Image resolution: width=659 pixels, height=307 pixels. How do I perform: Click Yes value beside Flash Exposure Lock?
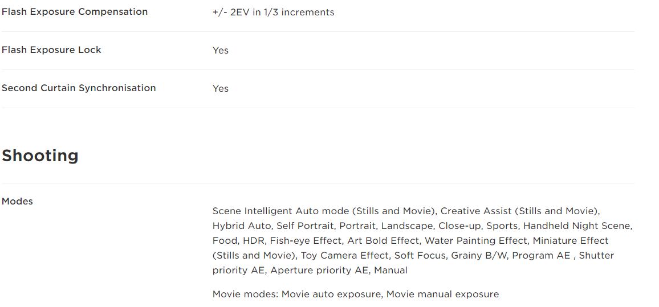(221, 50)
